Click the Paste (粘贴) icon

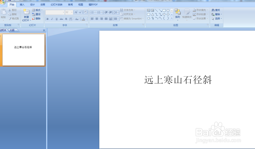click(3, 12)
